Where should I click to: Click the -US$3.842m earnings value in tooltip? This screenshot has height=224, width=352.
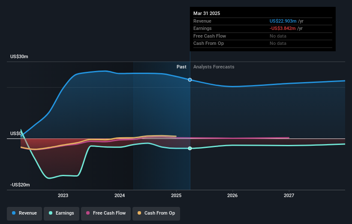(x=283, y=28)
